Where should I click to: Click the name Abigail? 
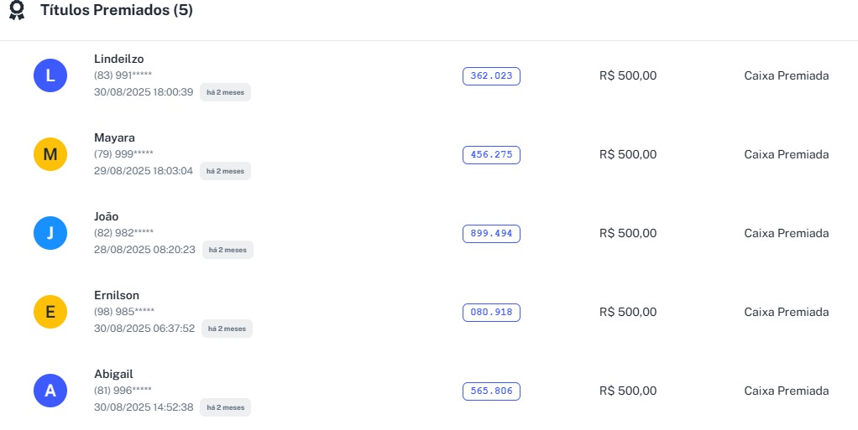pyautogui.click(x=113, y=374)
